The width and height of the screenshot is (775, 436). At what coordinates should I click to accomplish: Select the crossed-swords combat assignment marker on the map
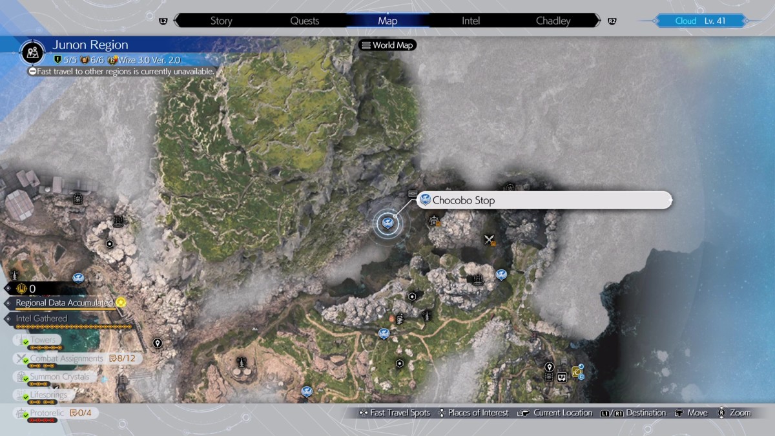[x=490, y=240]
